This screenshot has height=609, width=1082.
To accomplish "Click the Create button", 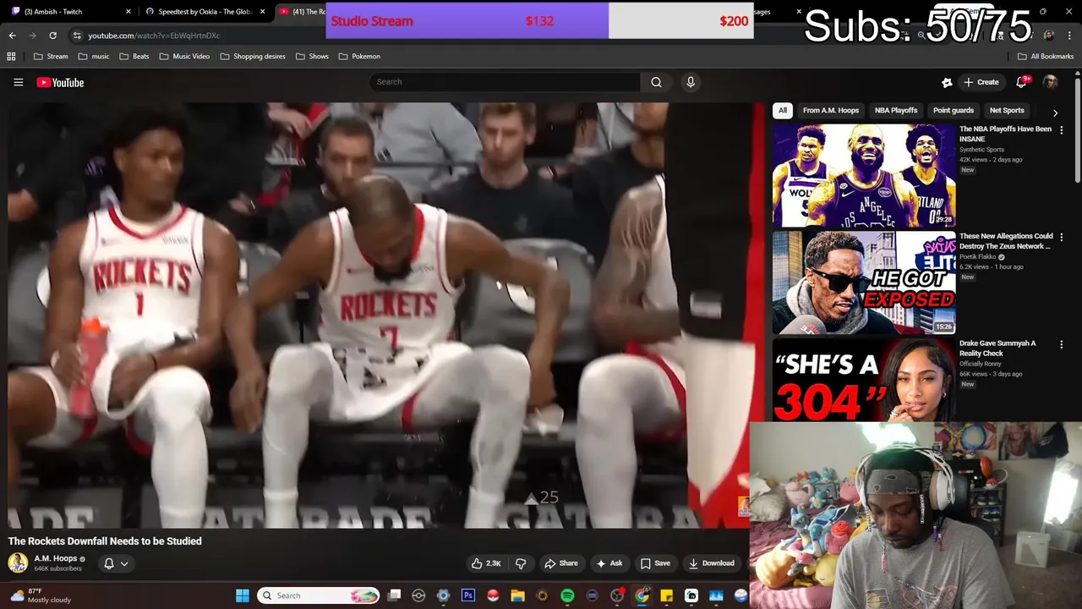I will (981, 82).
